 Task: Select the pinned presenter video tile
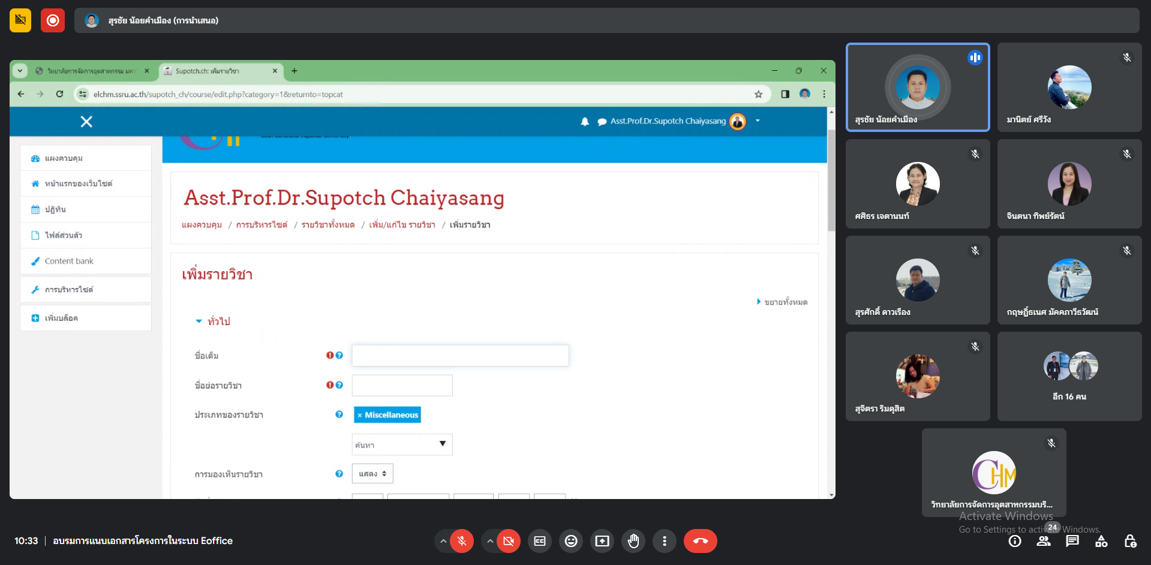pyautogui.click(x=917, y=87)
